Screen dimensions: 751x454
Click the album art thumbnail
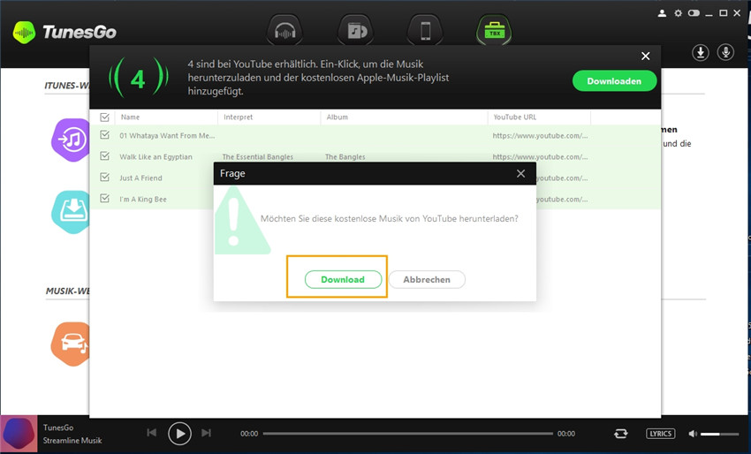(x=19, y=434)
